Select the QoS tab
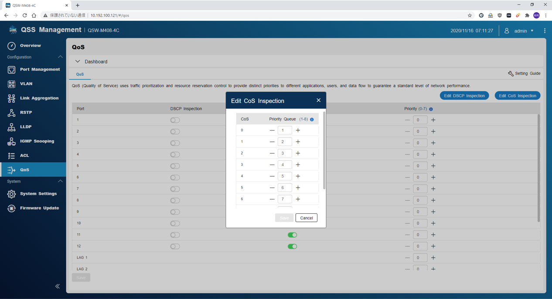Image resolution: width=552 pixels, height=299 pixels. [x=80, y=74]
